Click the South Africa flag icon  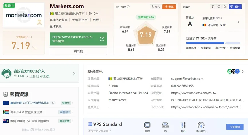6,112
